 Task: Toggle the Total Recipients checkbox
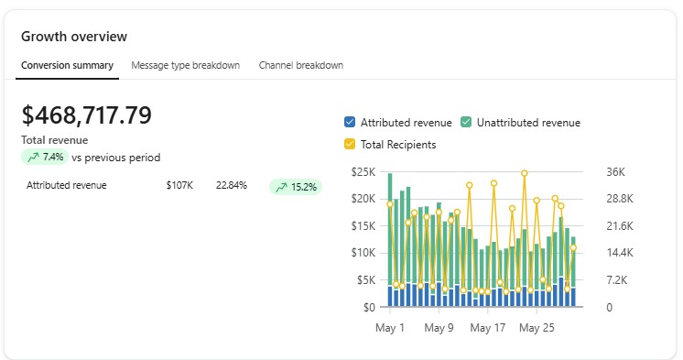(x=350, y=144)
